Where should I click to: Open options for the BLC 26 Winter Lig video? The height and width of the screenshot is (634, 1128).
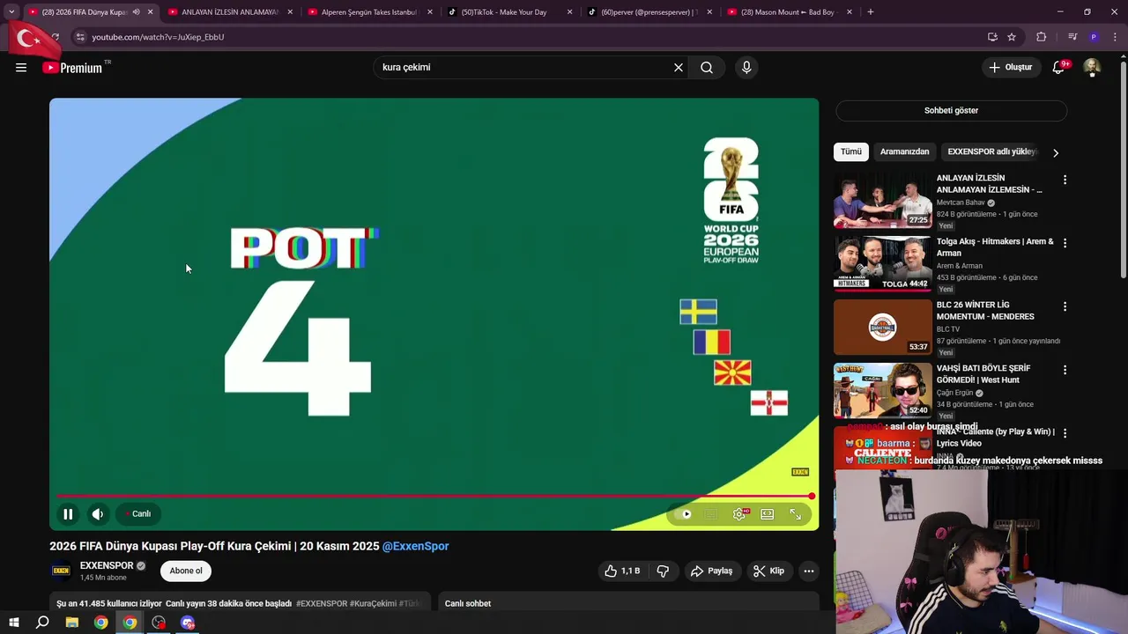click(1065, 306)
